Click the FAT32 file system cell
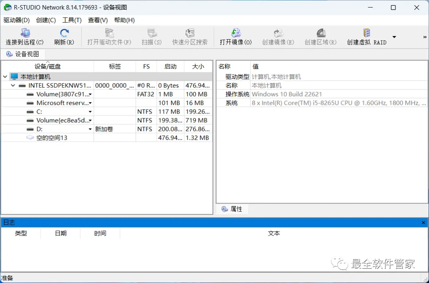Screen dimensions: 429x283 [x=146, y=94]
